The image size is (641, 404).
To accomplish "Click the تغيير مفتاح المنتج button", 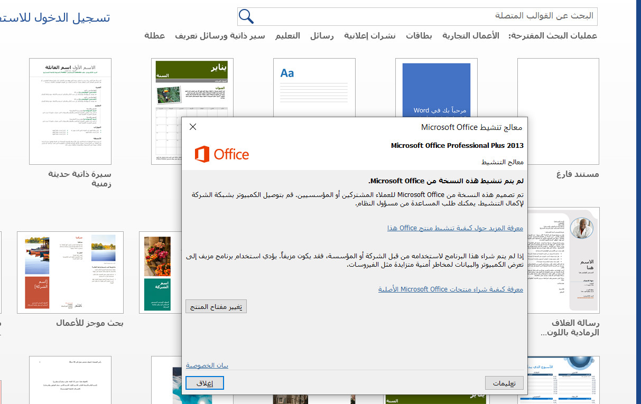I will click(x=216, y=306).
